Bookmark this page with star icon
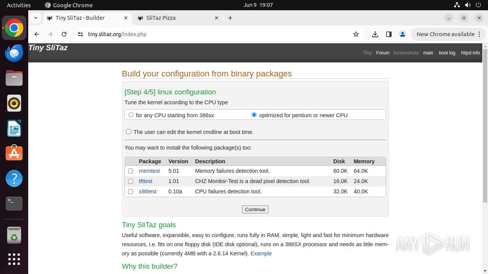The height and width of the screenshot is (274, 488). pyautogui.click(x=356, y=34)
